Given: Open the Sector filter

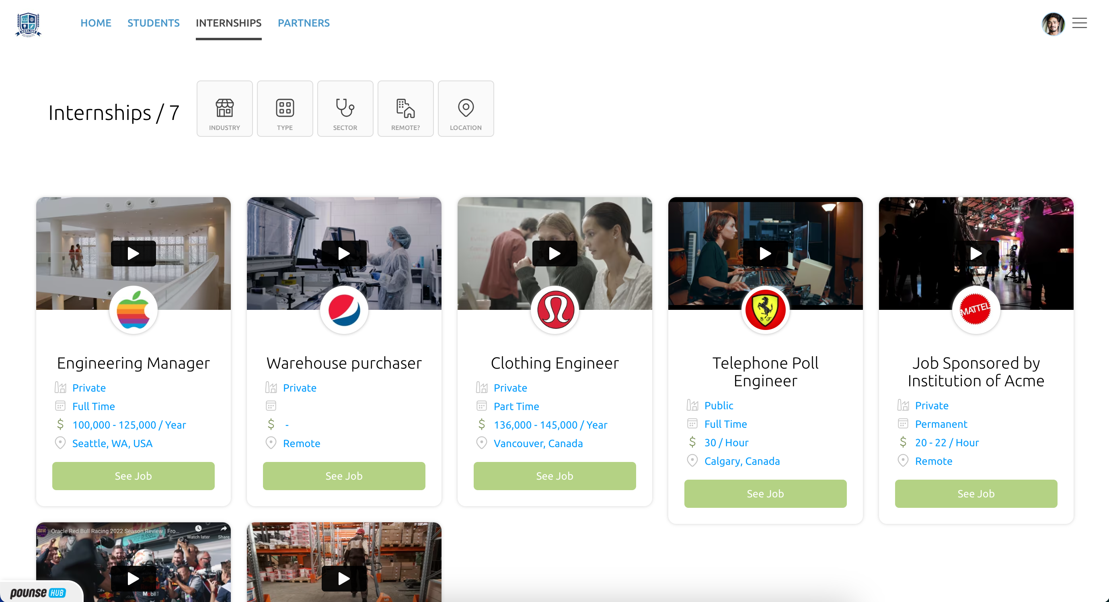Looking at the screenshot, I should 345,109.
